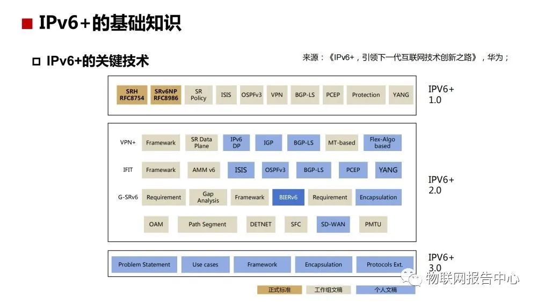
Task: Select the blue ISIS box in IFIT row
Action: point(241,170)
